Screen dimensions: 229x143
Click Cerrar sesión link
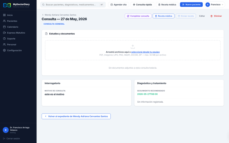11,138
